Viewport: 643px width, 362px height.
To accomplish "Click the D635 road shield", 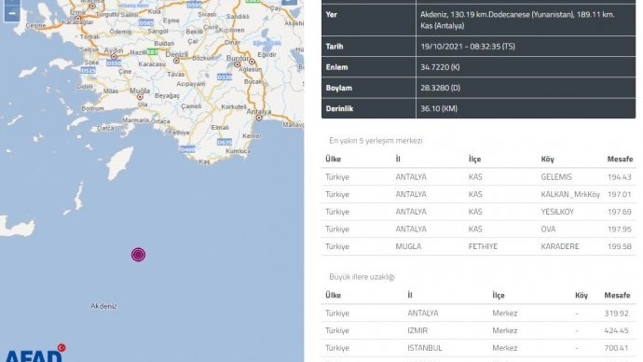I will click(x=225, y=143).
